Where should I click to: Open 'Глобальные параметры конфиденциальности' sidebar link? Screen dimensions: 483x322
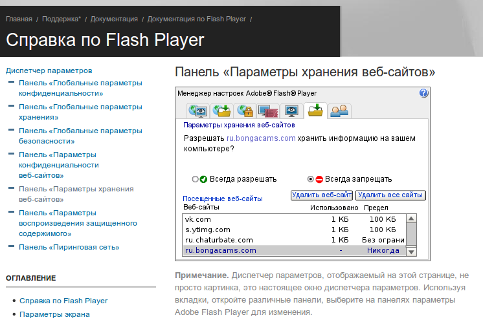pyautogui.click(x=80, y=88)
